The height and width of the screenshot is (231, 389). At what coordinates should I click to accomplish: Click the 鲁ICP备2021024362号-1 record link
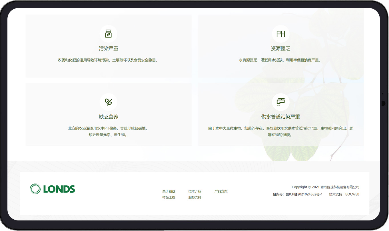click(304, 194)
